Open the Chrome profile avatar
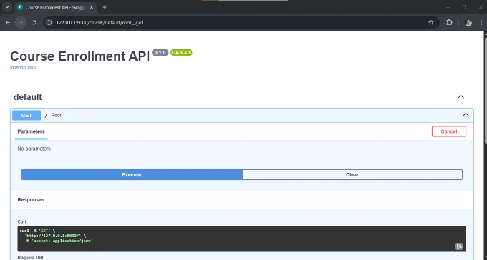 coord(468,23)
